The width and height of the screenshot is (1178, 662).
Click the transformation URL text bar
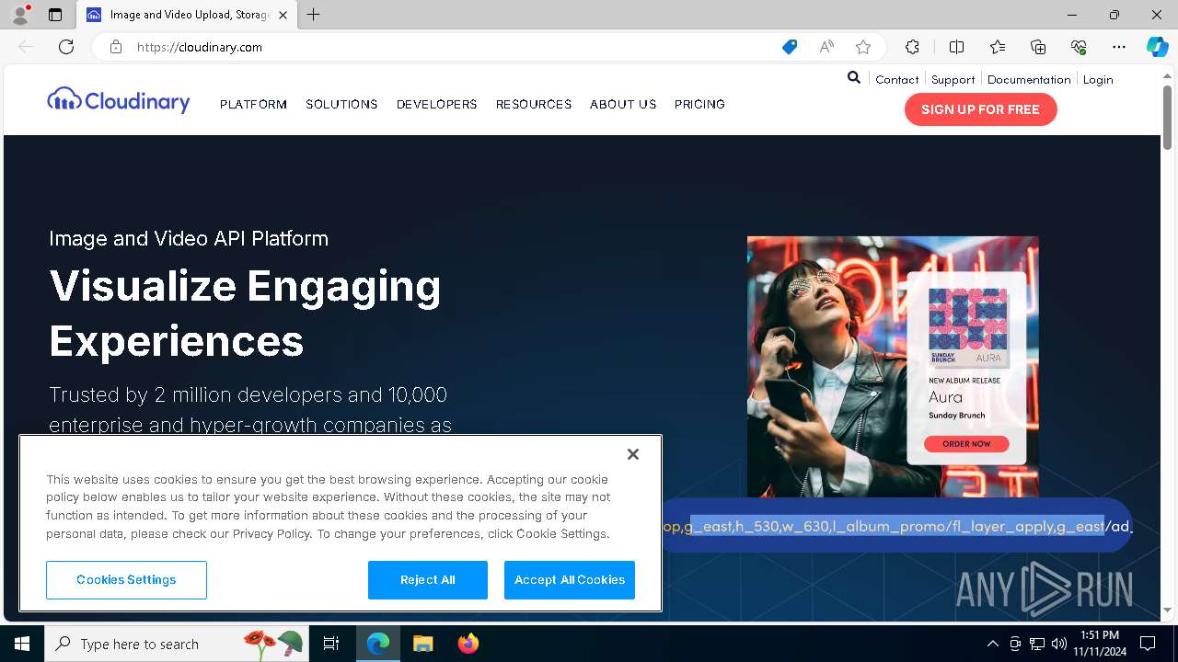point(896,526)
